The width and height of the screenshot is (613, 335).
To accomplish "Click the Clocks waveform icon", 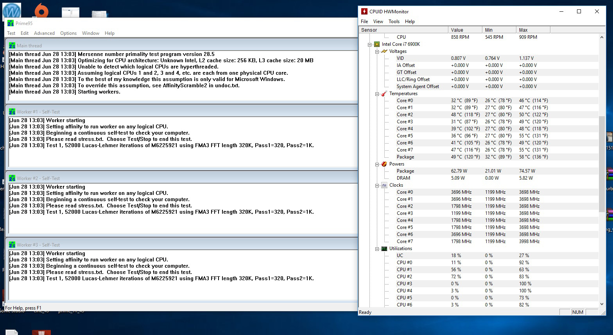I will [384, 185].
